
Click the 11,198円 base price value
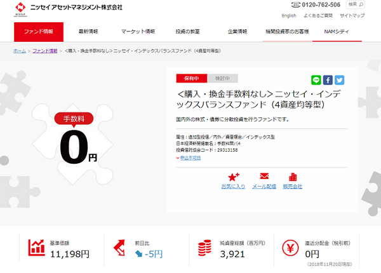point(70,255)
